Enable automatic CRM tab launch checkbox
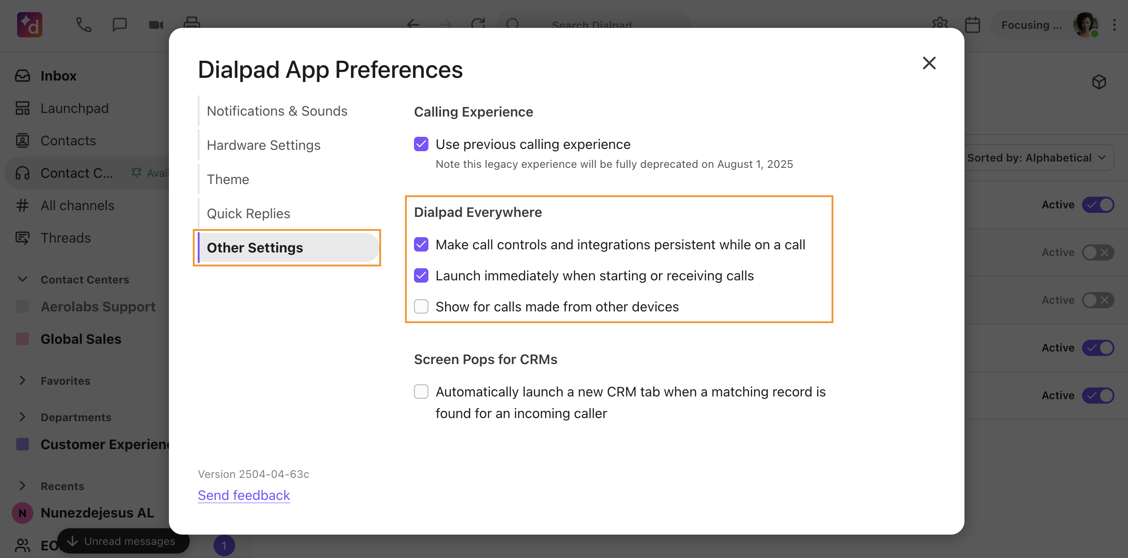 421,391
